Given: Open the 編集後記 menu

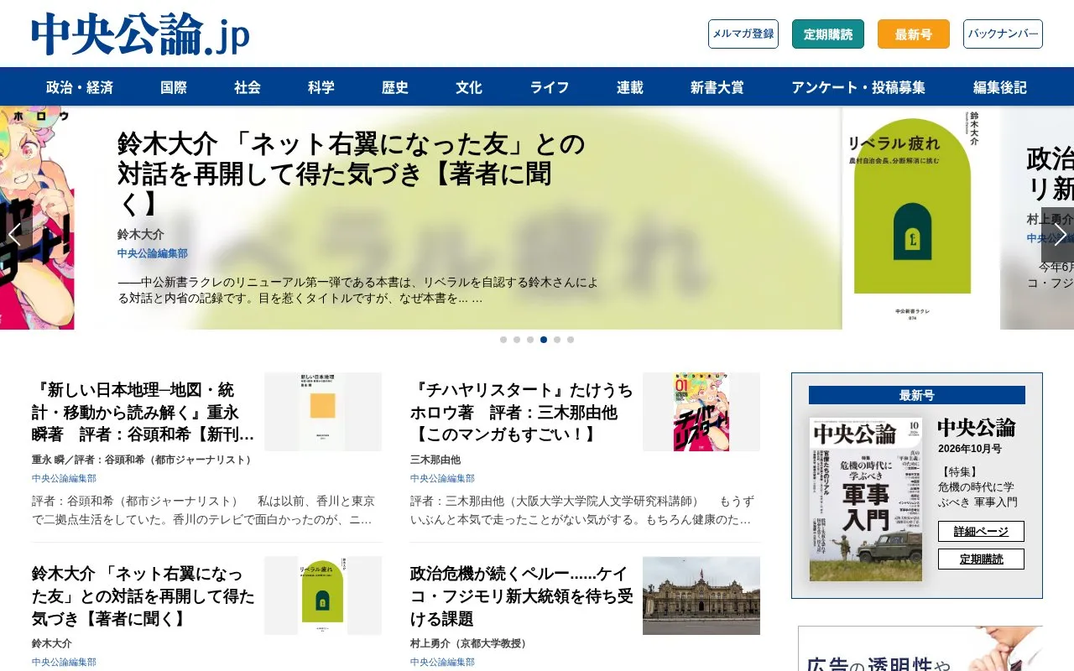Looking at the screenshot, I should coord(1000,87).
